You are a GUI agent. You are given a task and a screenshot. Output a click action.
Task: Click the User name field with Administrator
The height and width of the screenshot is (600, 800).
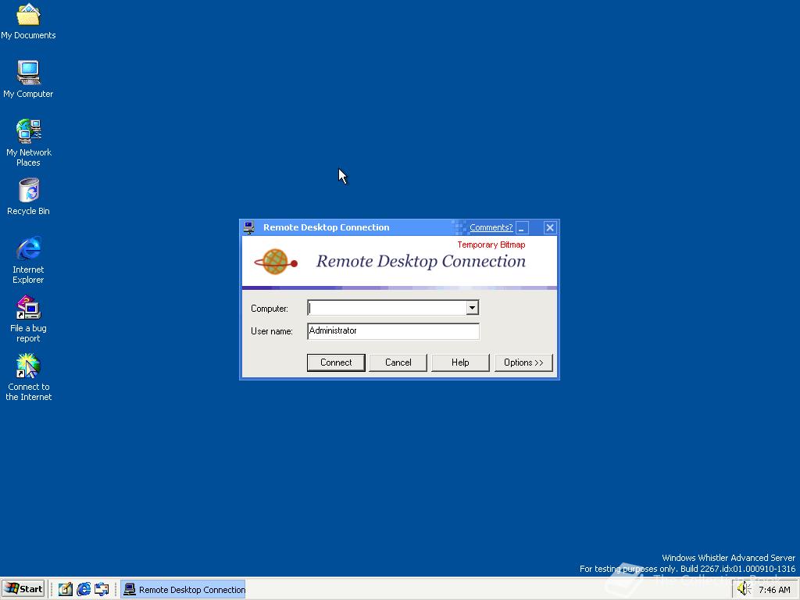click(x=394, y=330)
